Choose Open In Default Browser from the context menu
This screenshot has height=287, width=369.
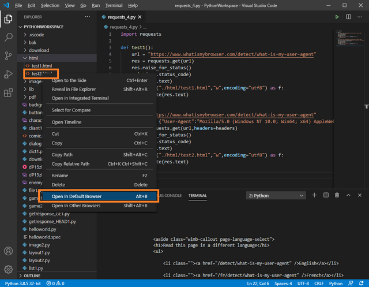100,196
